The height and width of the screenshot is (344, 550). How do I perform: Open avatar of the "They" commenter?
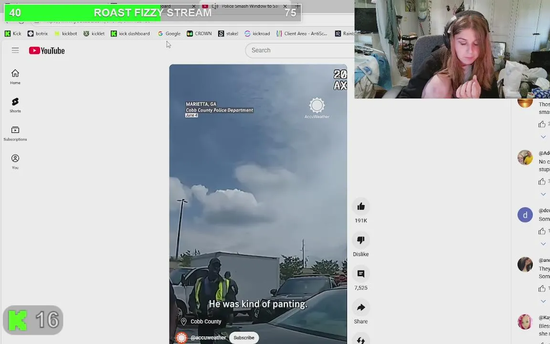click(x=525, y=264)
